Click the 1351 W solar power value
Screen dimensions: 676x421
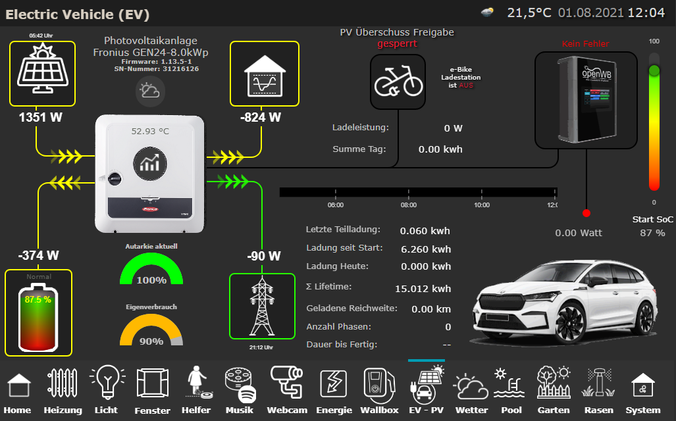tap(41, 117)
